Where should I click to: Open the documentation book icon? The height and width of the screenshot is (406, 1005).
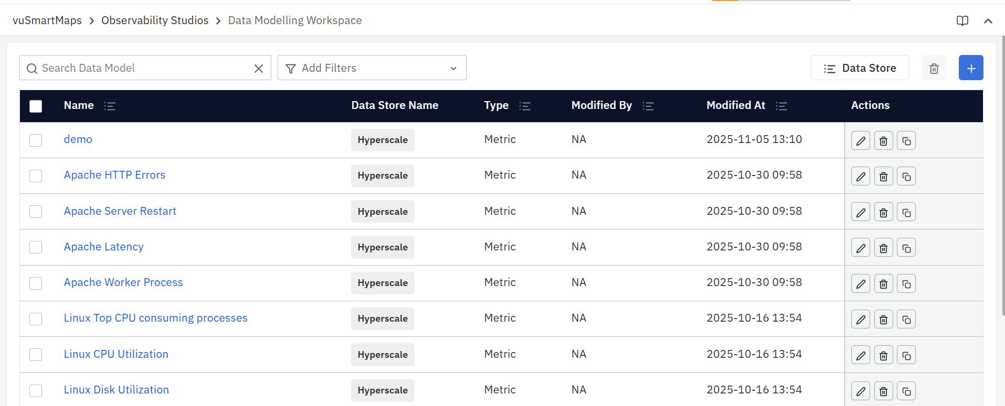pos(962,21)
